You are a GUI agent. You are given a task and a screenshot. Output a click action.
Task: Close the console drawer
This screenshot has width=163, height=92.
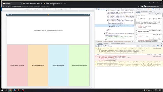(162, 44)
